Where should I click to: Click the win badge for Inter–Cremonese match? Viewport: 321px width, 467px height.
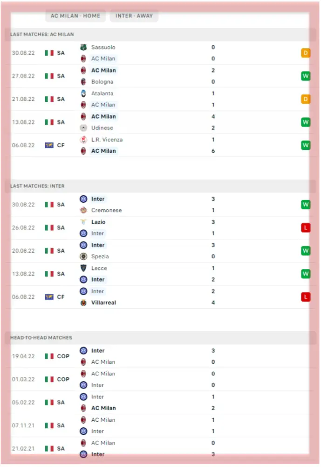306,205
